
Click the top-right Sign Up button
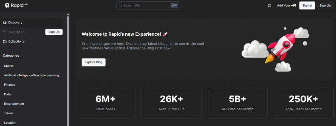(325, 6)
